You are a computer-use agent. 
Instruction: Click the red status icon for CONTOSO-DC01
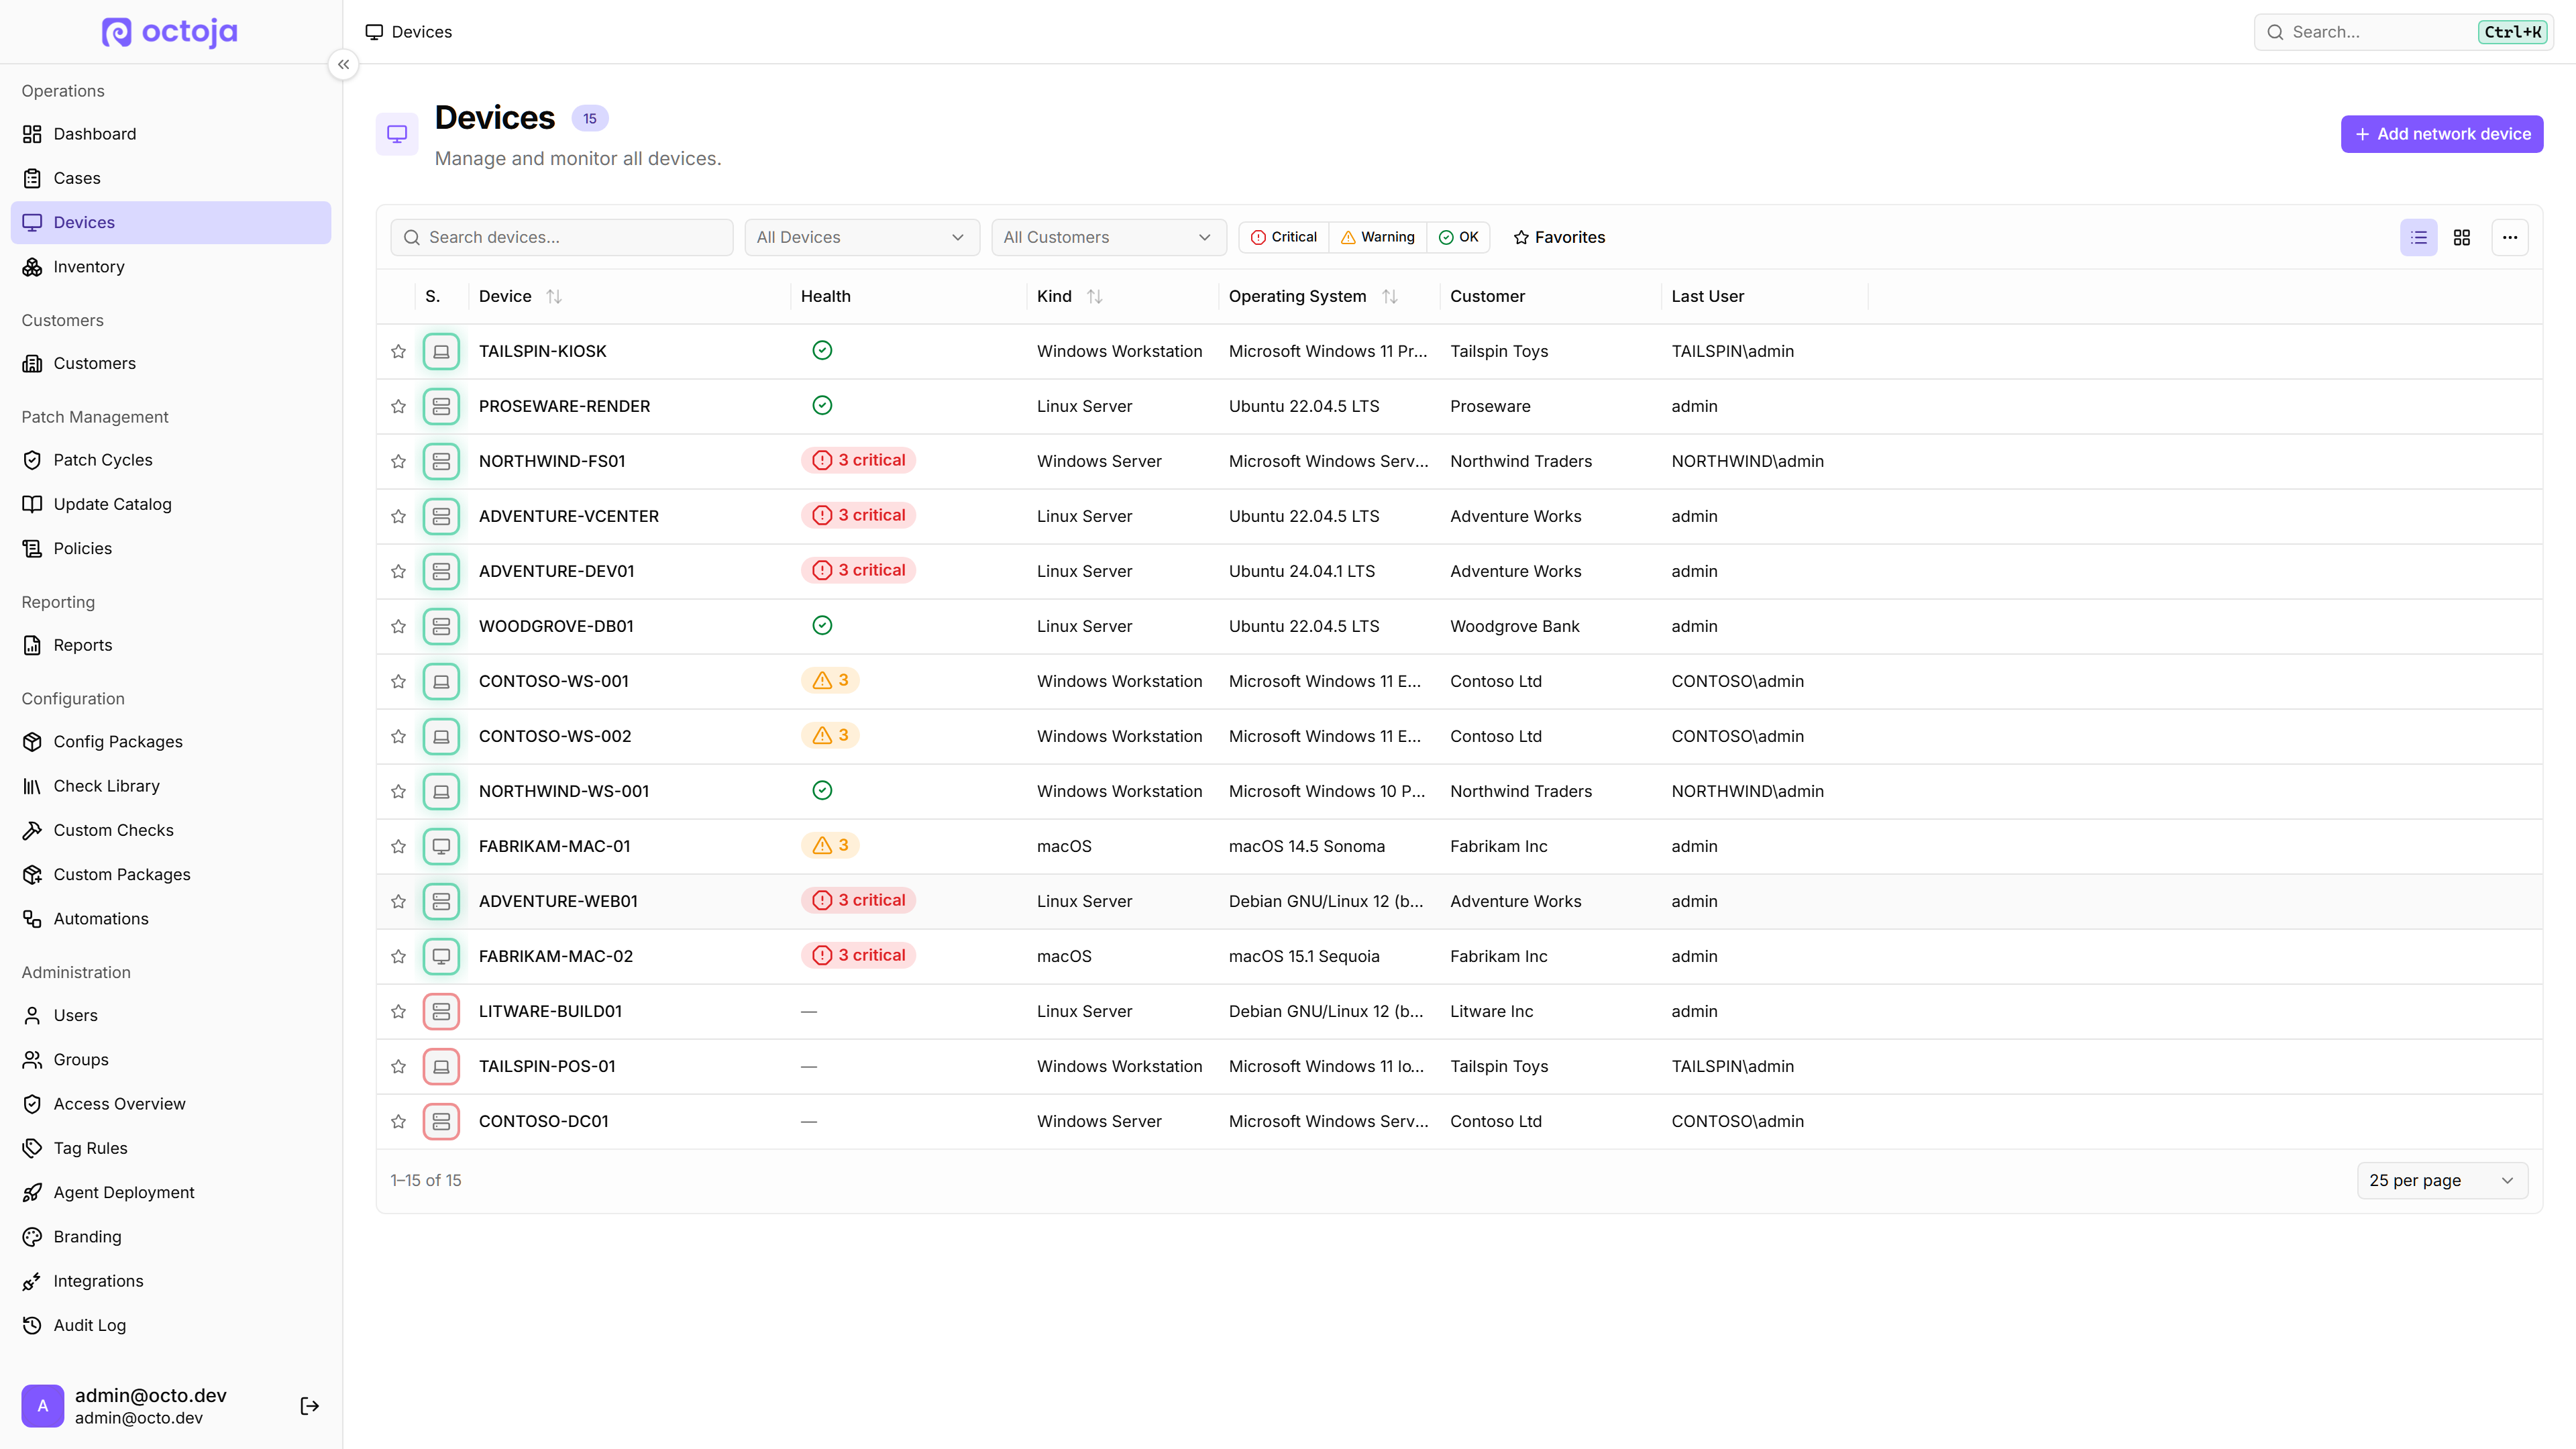coord(441,1121)
